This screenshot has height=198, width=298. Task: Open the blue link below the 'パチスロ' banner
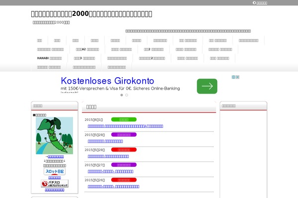(x=55, y=190)
